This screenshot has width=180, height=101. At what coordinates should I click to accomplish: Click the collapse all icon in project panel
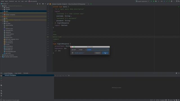(x=40, y=4)
